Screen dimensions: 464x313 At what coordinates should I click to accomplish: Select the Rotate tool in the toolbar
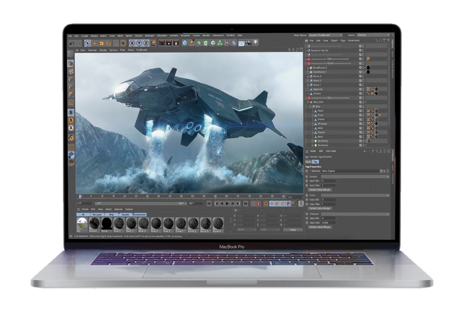point(108,43)
